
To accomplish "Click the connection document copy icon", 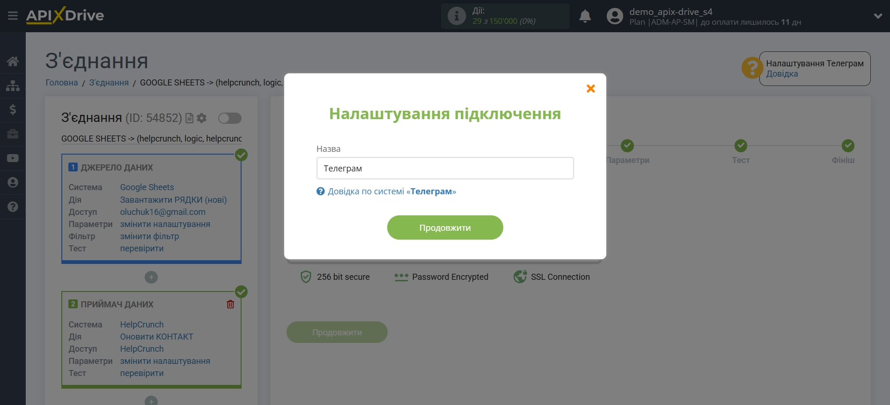I will pyautogui.click(x=189, y=118).
